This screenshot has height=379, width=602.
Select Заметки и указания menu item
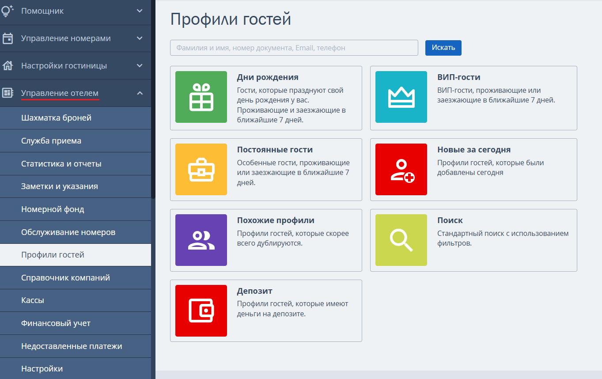[x=76, y=186]
